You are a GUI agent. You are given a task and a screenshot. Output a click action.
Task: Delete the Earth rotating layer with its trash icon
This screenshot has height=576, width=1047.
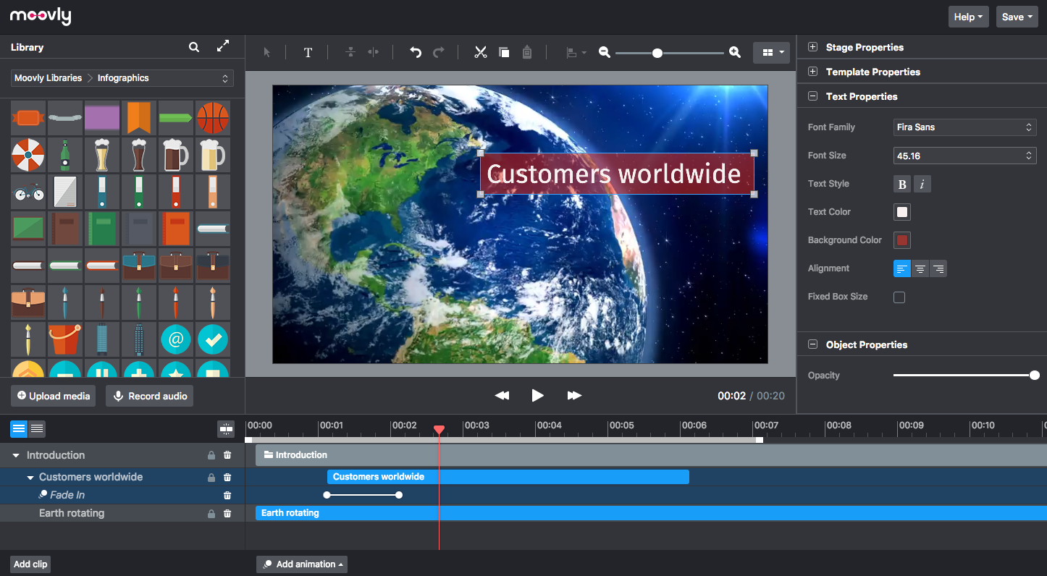[227, 514]
